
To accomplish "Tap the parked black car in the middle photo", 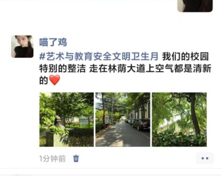I will pos(141,124).
